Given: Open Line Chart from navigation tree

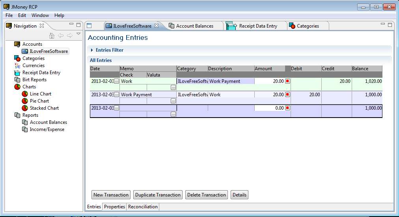Looking at the screenshot, I should 41,94.
